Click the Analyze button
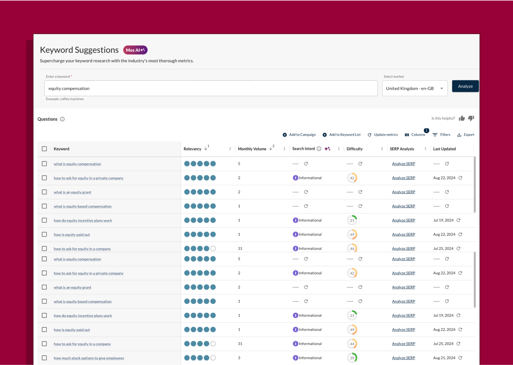513x365 pixels. (x=465, y=86)
